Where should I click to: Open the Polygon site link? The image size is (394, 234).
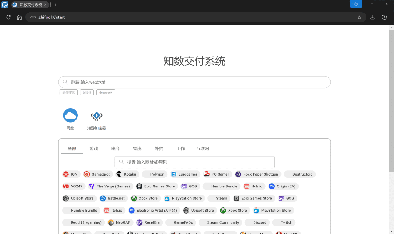point(155,174)
